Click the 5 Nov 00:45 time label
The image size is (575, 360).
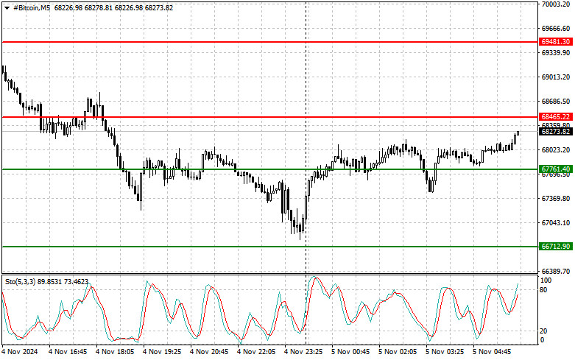pyautogui.click(x=350, y=353)
